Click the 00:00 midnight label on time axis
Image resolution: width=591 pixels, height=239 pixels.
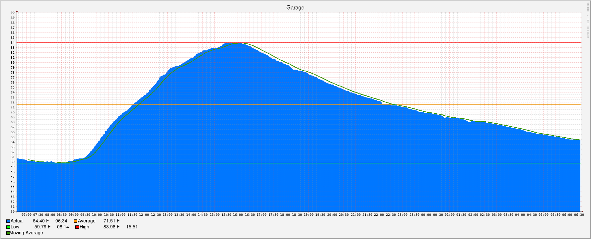[426, 215]
